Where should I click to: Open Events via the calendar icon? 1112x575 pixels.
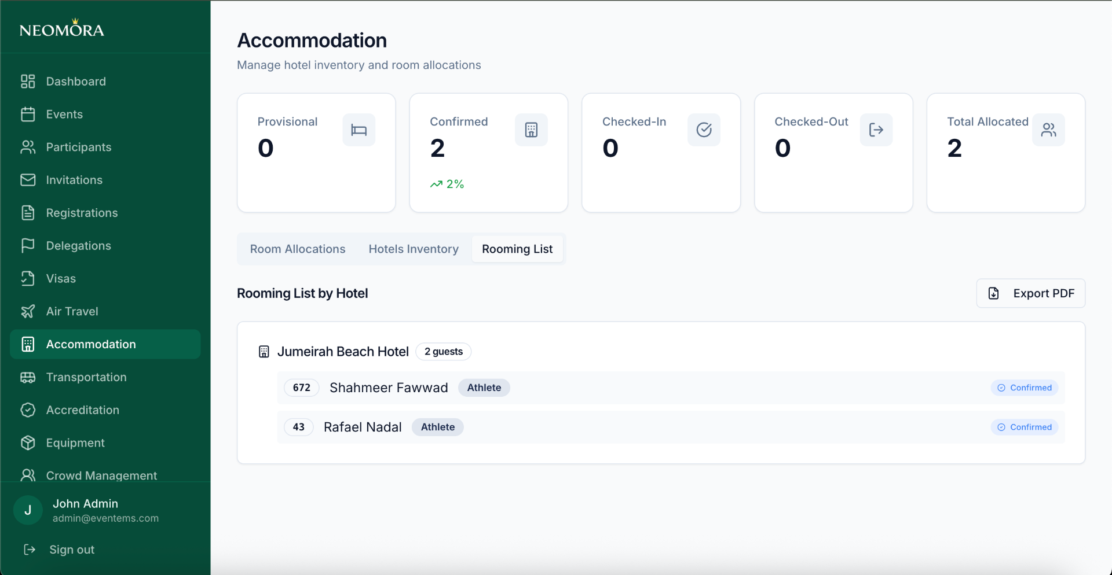[x=28, y=114]
